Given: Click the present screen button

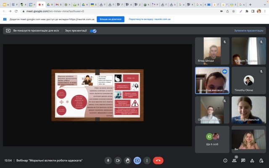Looking at the screenshot, I should [137, 160].
